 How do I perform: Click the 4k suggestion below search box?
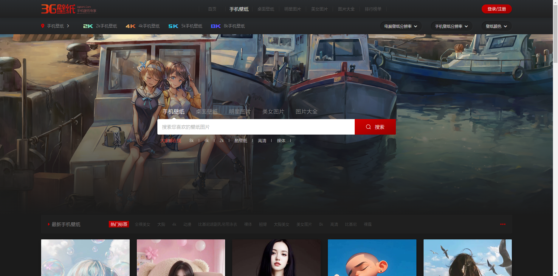pos(207,141)
